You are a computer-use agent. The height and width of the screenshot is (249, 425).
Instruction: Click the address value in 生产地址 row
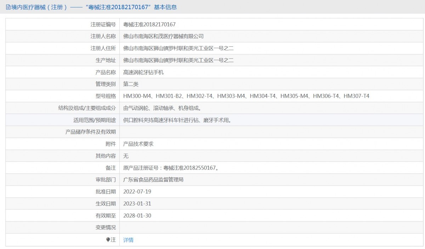tap(178, 60)
